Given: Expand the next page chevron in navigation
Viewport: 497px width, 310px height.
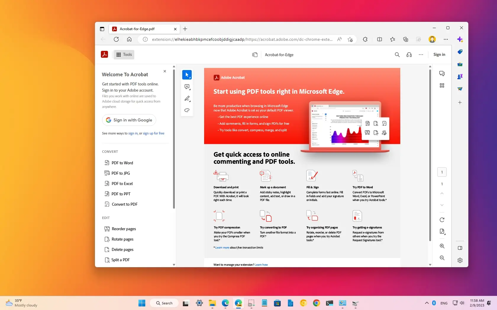Looking at the screenshot, I should (442, 205).
